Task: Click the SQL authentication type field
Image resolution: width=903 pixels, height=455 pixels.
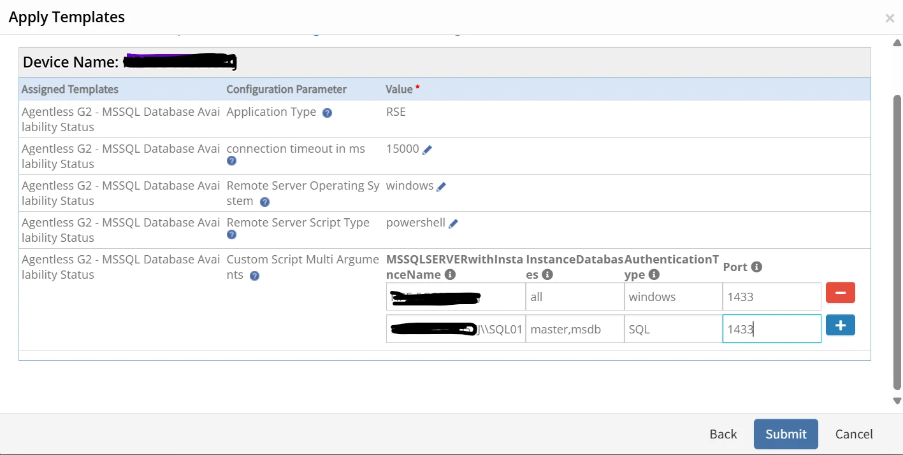Action: point(673,329)
